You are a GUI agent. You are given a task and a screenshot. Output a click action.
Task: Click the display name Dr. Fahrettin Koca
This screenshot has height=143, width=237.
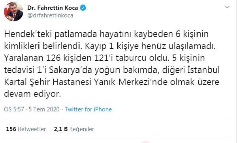point(53,8)
